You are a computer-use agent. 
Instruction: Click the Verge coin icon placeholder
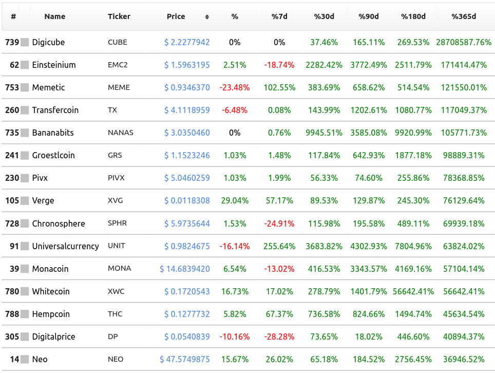[25, 200]
